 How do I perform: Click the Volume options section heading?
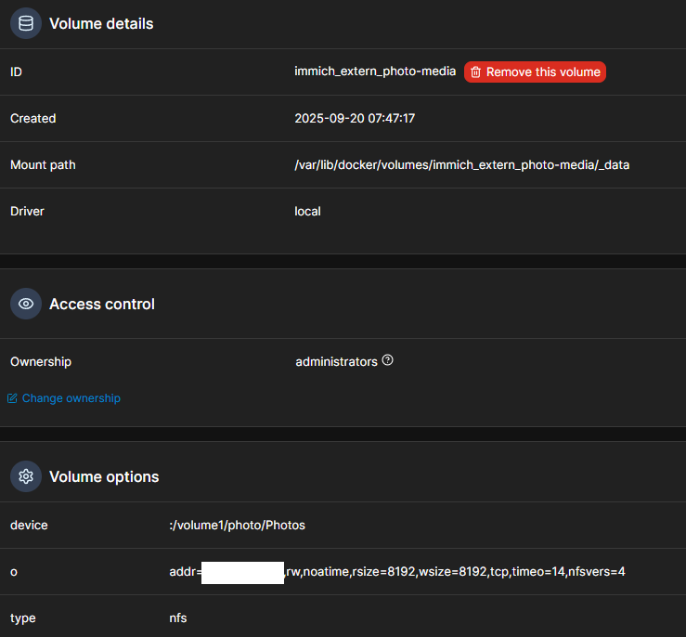point(104,477)
